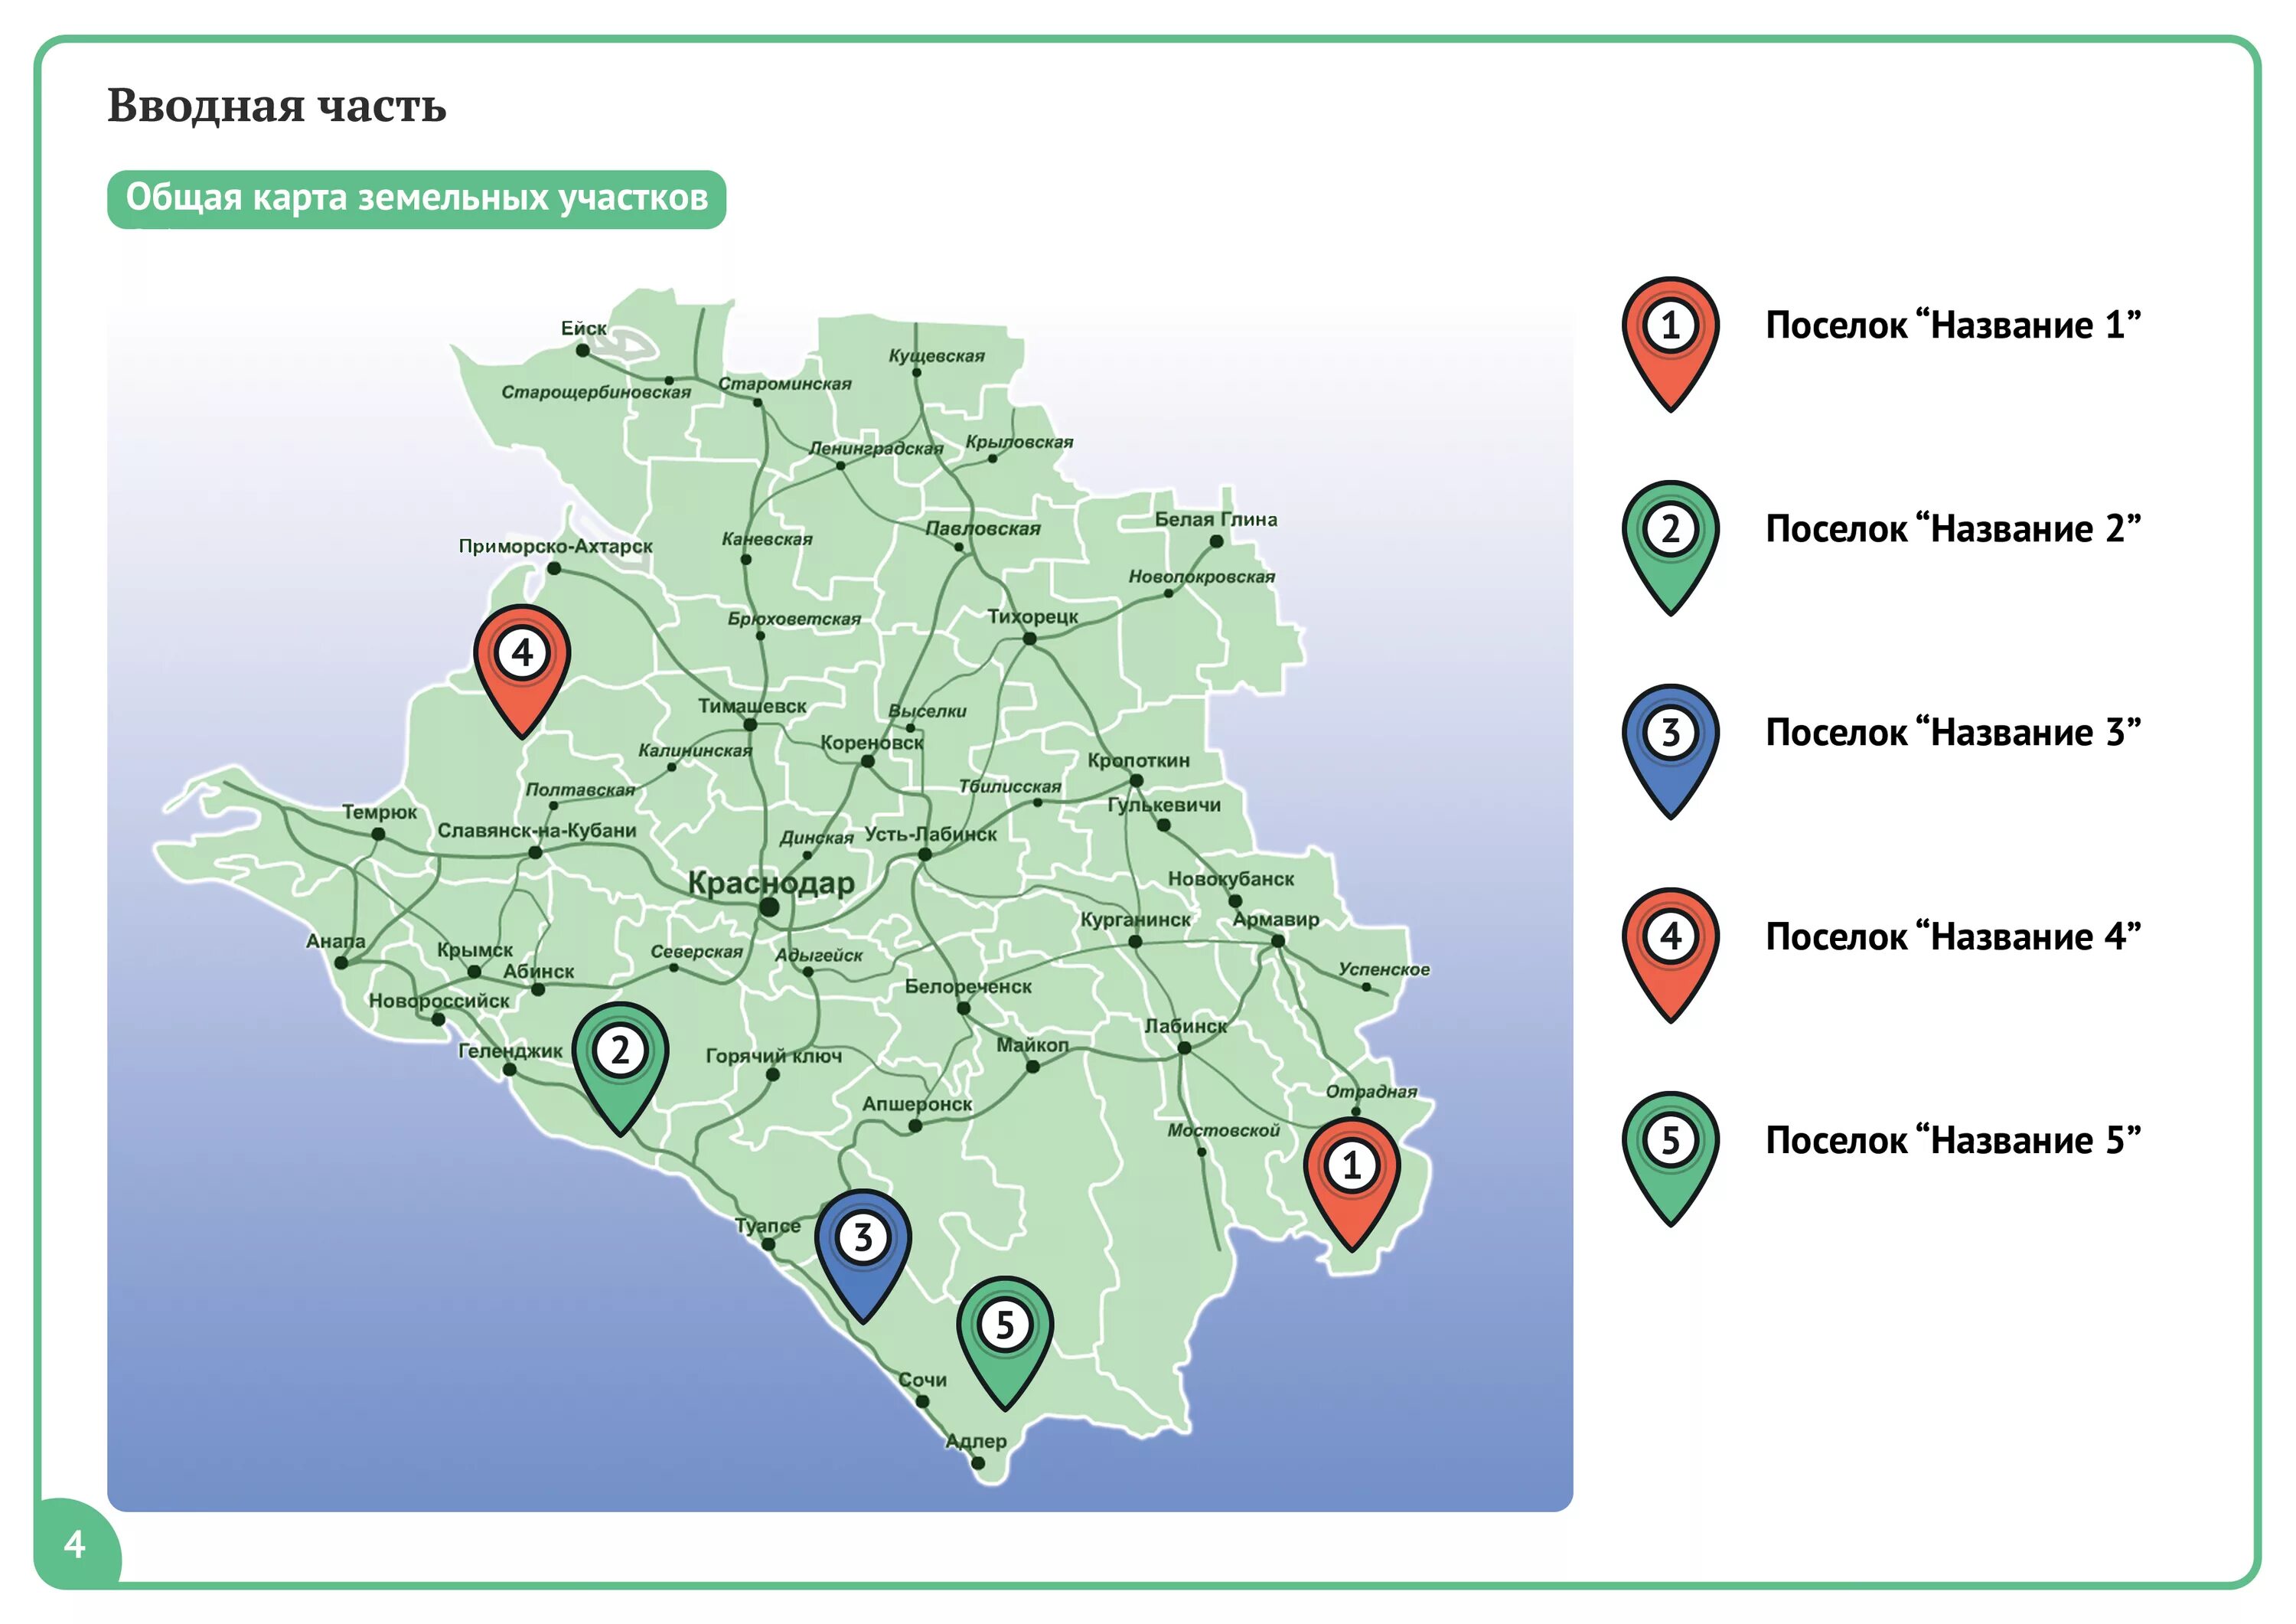Click legend pin icon numbered 4
Image resolution: width=2296 pixels, height=1624 pixels.
point(1670,955)
